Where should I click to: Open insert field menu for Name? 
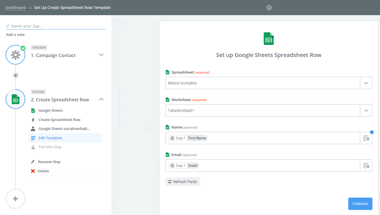pyautogui.click(x=366, y=138)
